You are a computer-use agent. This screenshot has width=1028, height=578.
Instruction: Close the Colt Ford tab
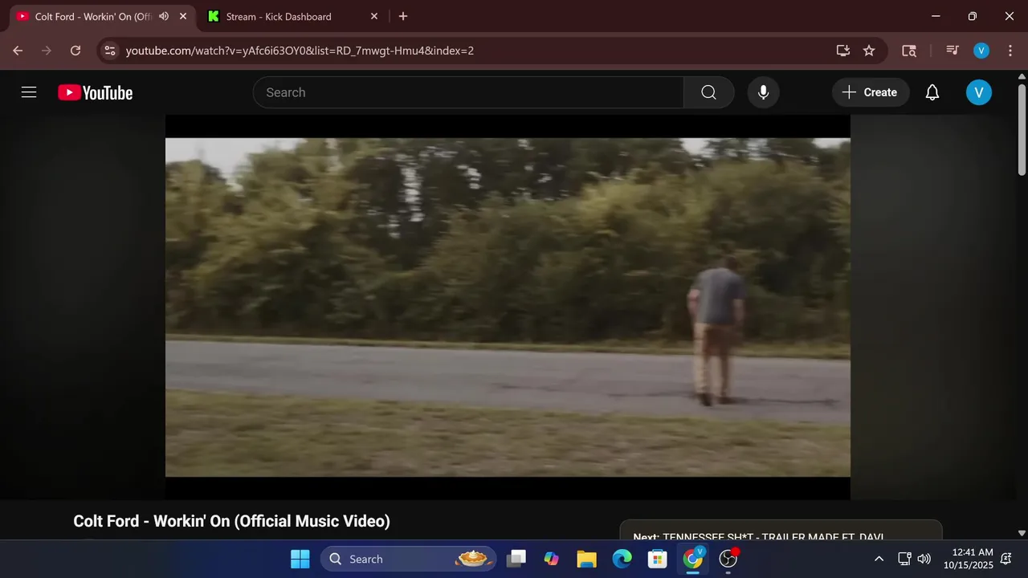point(183,16)
